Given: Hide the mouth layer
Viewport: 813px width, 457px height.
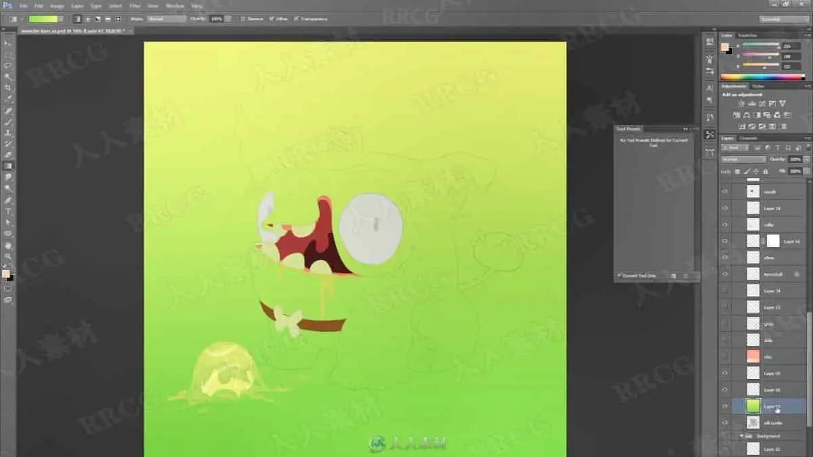Looking at the screenshot, I should (x=725, y=192).
